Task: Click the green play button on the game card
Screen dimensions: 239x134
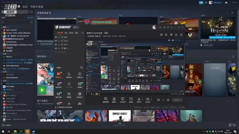Action: (42, 90)
